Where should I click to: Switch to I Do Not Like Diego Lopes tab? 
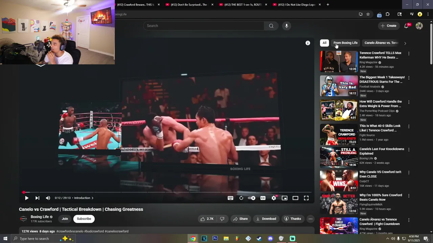pos(296,5)
